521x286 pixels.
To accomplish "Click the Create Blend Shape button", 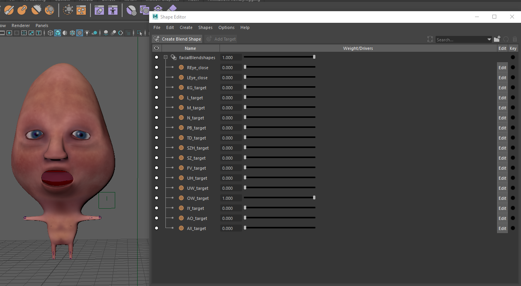I will coord(177,39).
